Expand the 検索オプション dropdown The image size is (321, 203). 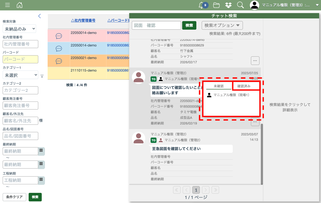222,25
